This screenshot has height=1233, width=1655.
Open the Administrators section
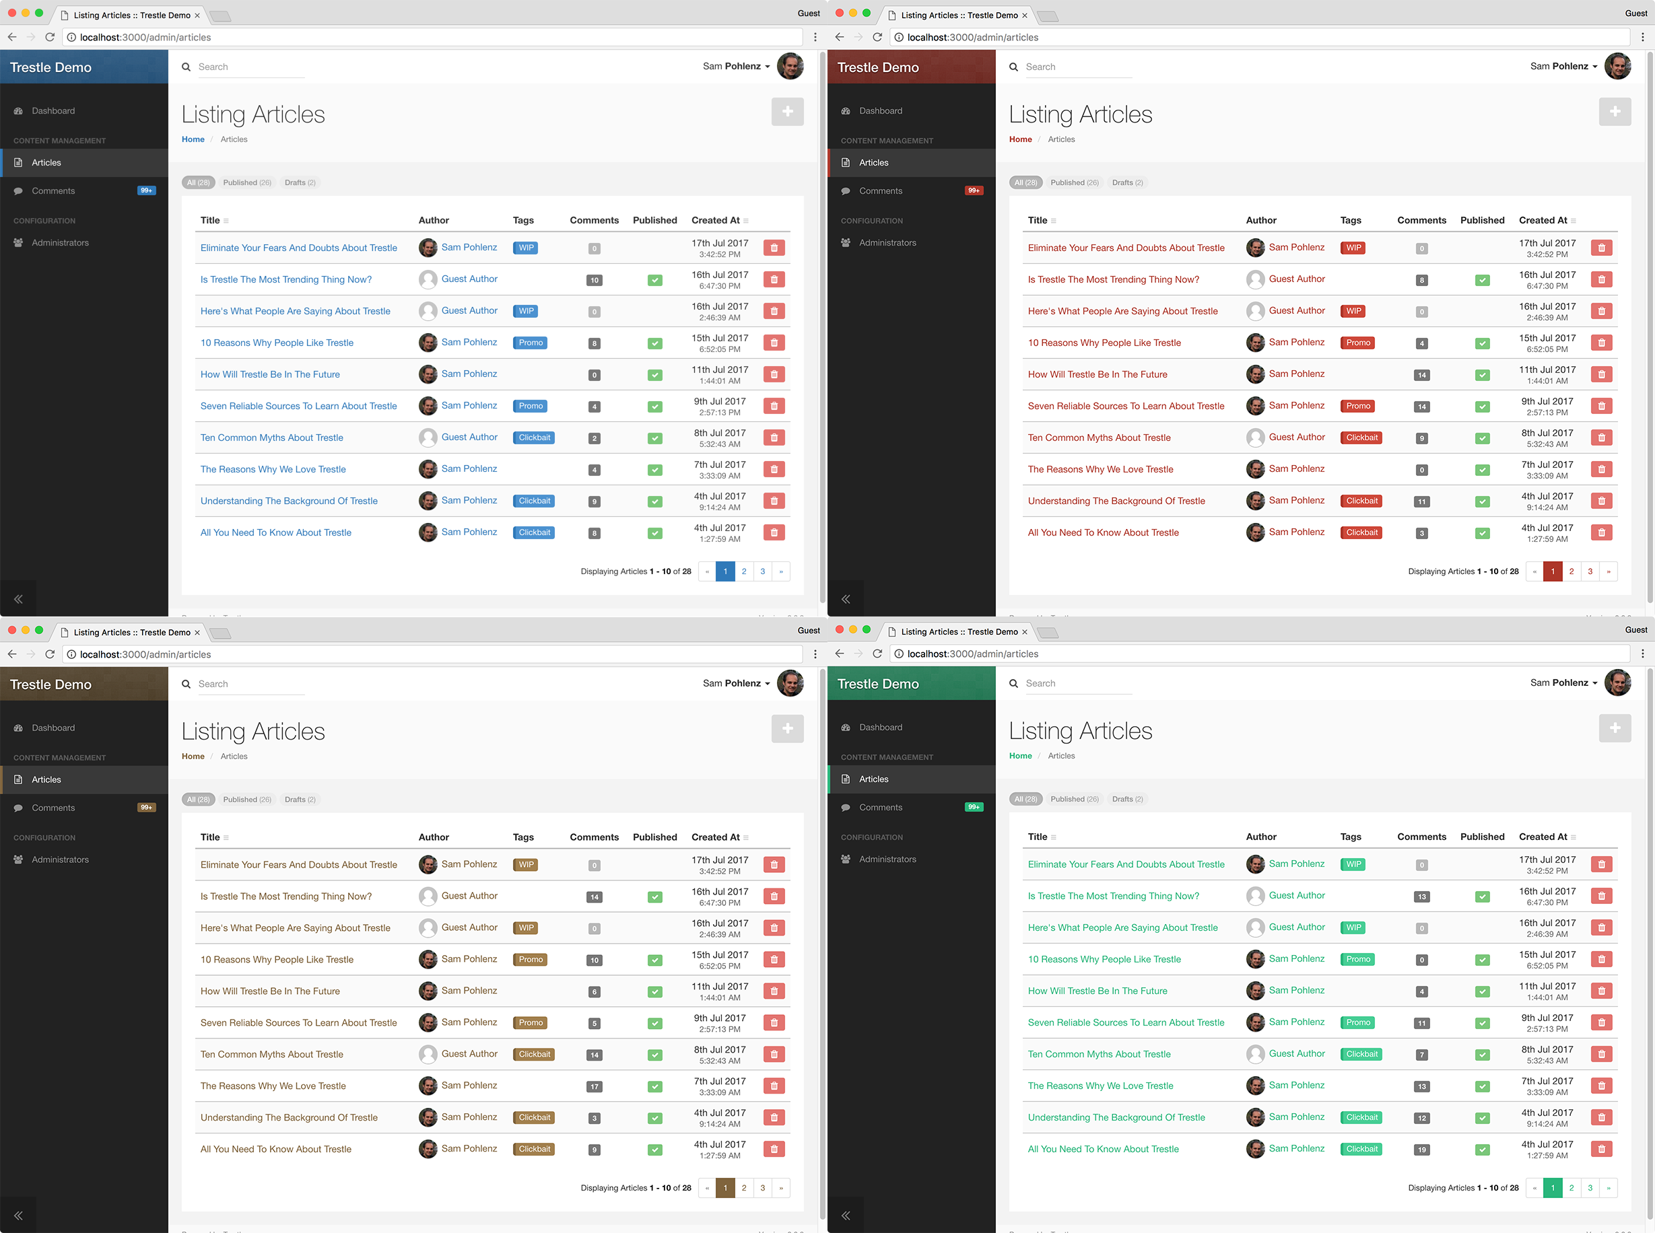[61, 242]
